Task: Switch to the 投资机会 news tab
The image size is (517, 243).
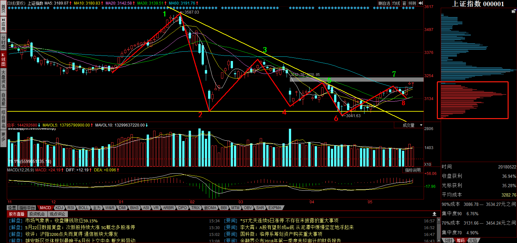Action: coord(37,214)
